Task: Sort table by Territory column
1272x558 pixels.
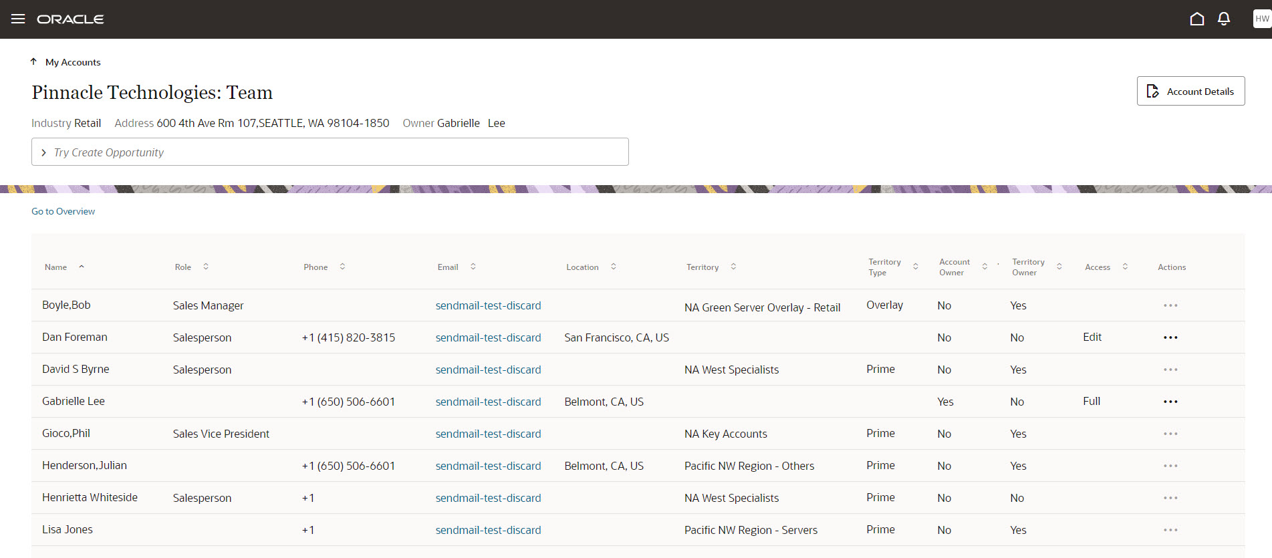Action: (733, 267)
